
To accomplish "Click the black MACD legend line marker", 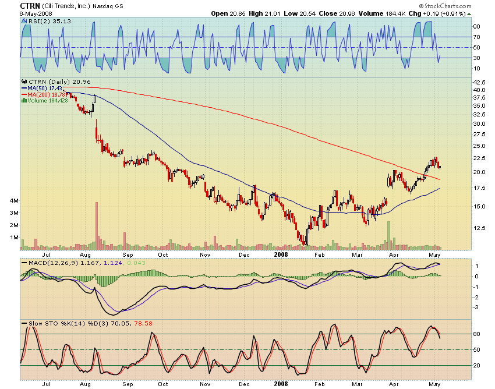I will (24, 263).
